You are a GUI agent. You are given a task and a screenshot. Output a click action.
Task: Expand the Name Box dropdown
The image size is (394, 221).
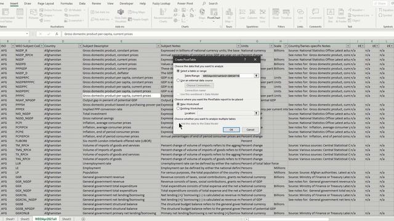[27, 34]
